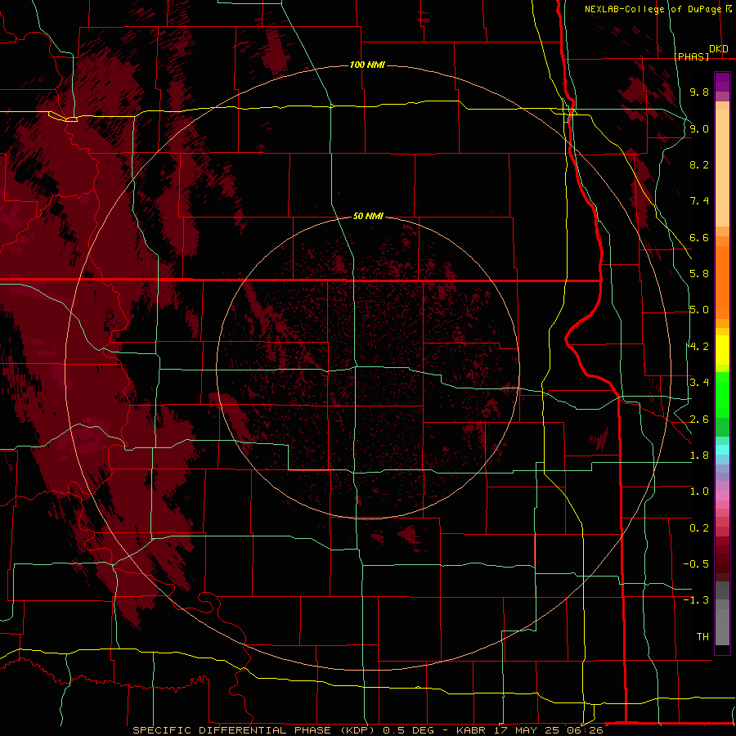Click the 6.6 value on the scale

[x=699, y=237]
